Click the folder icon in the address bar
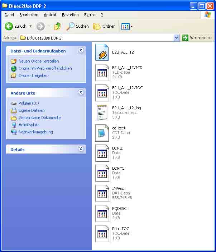This screenshot has height=252, width=216. (x=23, y=38)
